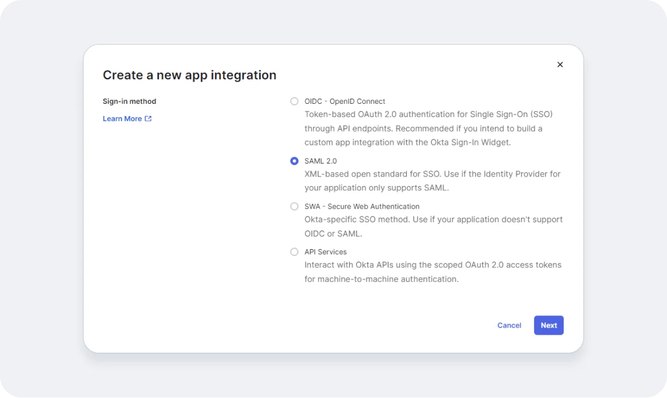The height and width of the screenshot is (398, 667).
Task: Click the Okta-specific SSO method description
Action: point(434,226)
